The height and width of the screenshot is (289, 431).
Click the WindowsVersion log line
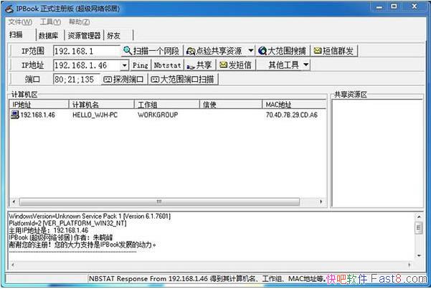pyautogui.click(x=90, y=217)
